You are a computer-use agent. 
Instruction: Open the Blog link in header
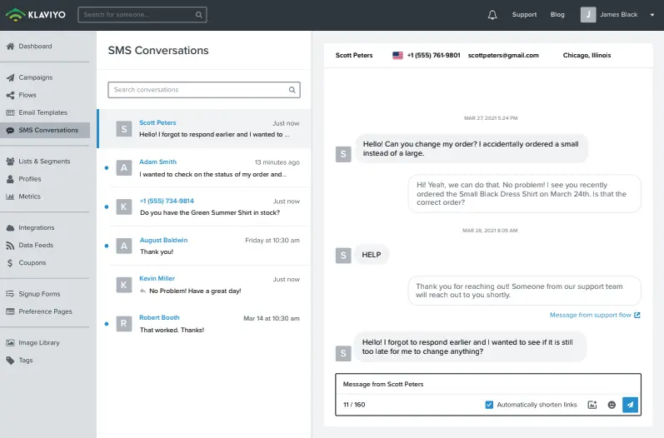click(557, 15)
